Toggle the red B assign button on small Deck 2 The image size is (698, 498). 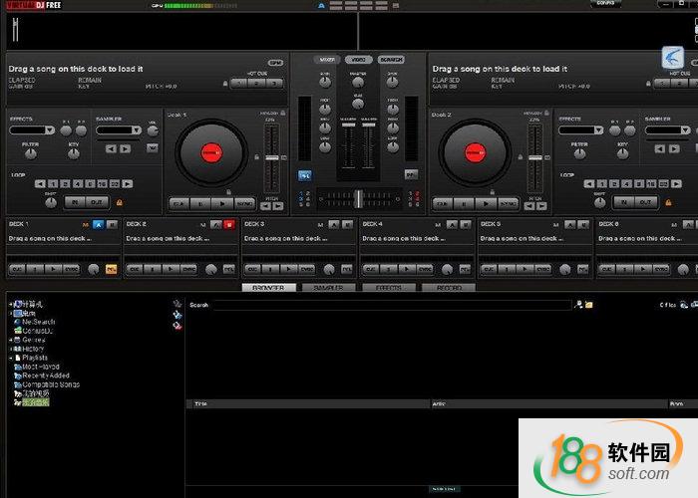point(228,225)
